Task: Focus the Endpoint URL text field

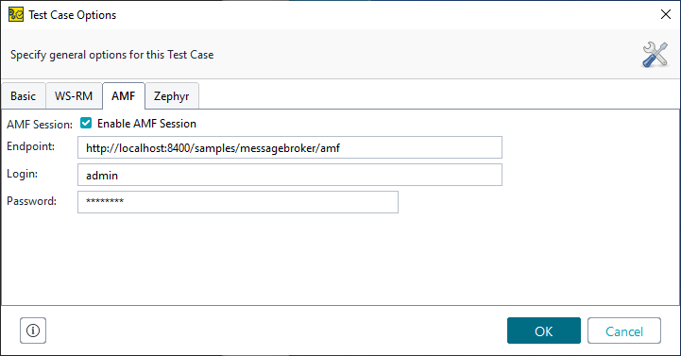Action: click(x=290, y=147)
